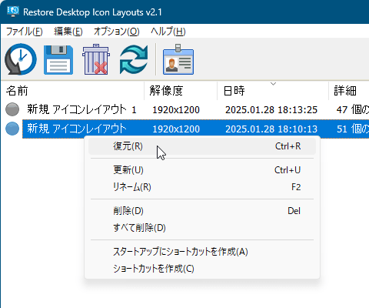The image size is (369, 308).
Task: Sort by 日時 column header arrow
Action: (273, 84)
